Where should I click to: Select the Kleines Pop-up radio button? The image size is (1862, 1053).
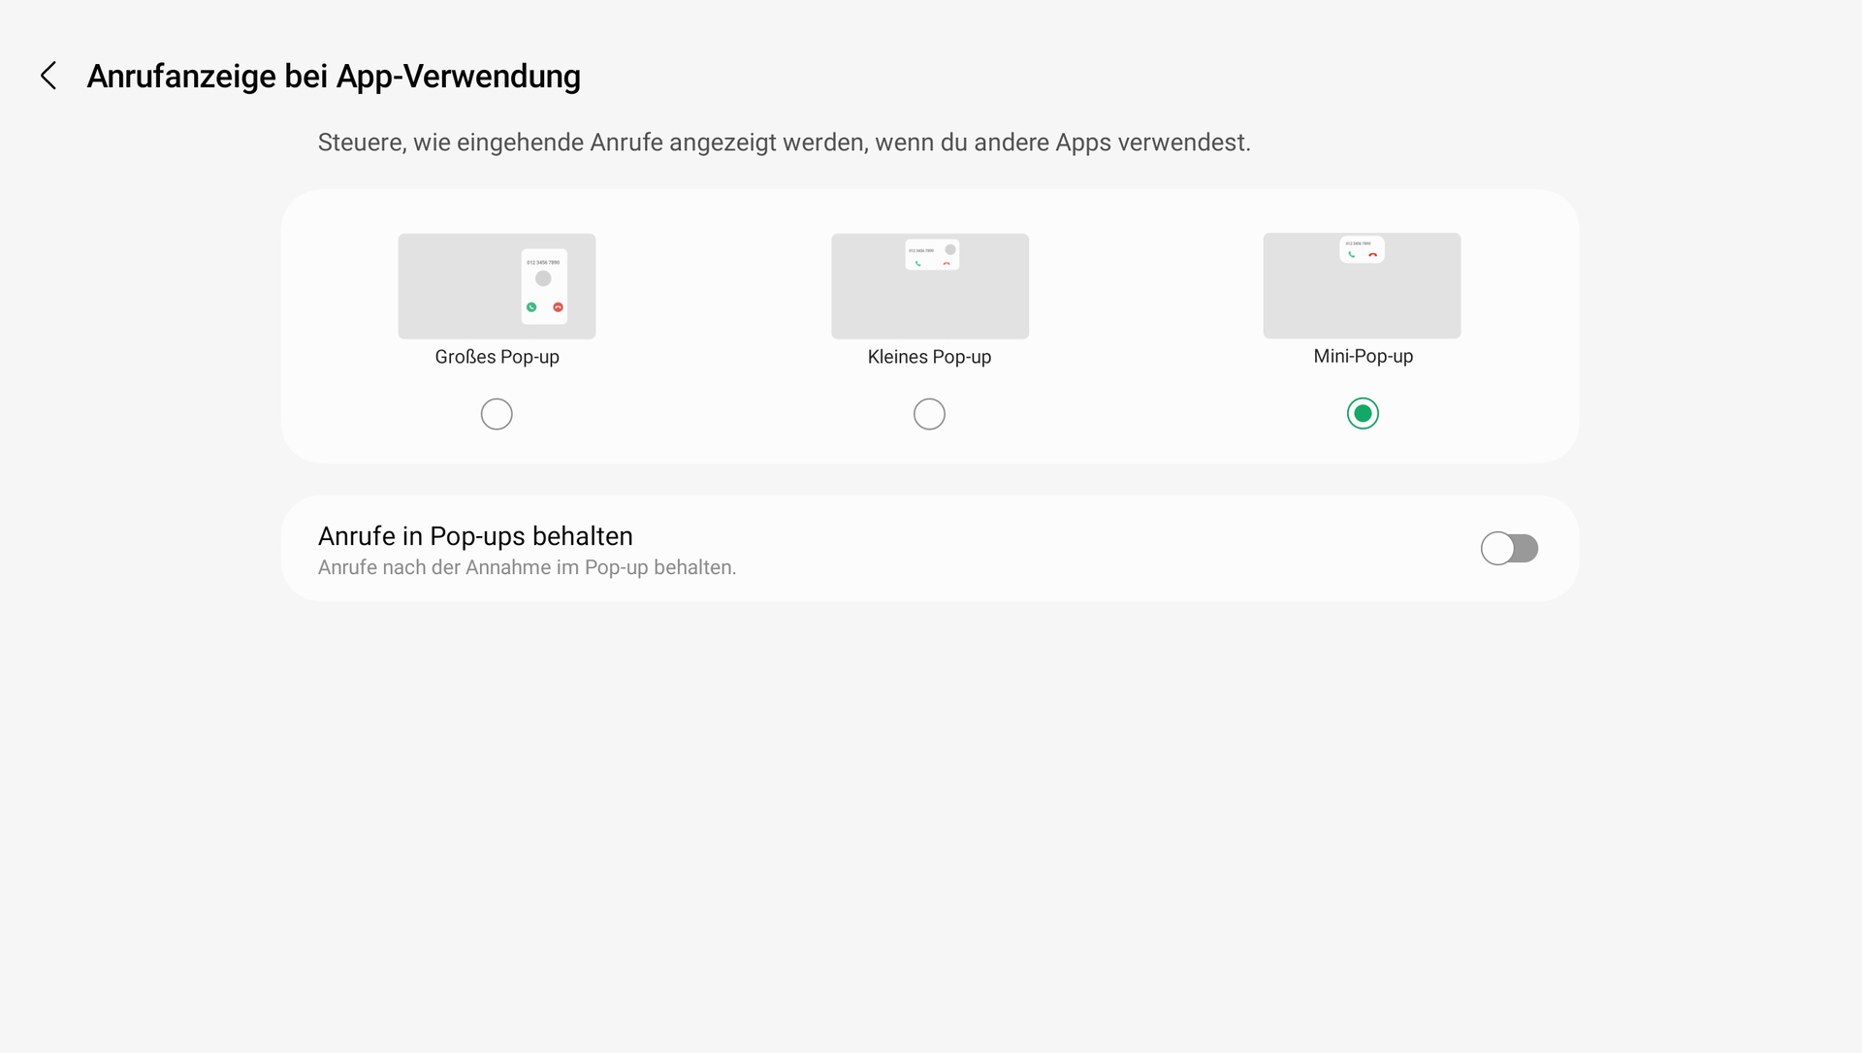pyautogui.click(x=929, y=414)
